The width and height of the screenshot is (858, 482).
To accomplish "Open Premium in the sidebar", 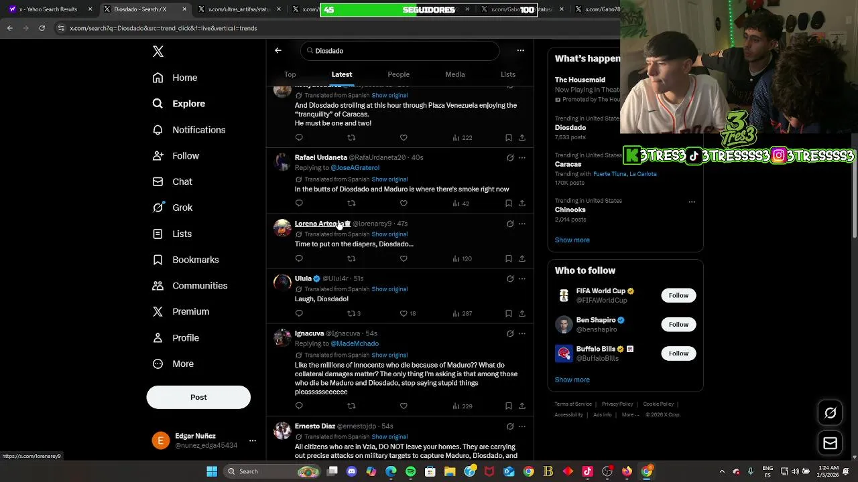I will 181,311.
